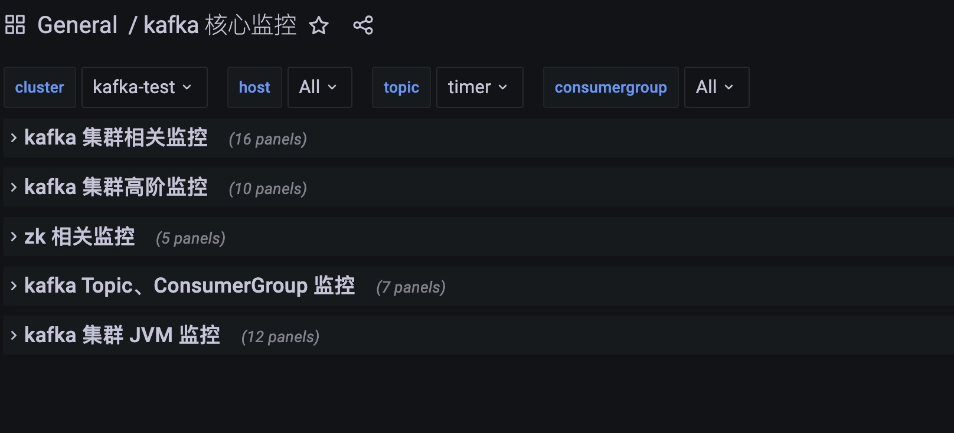Click the dashboards grid icon
The image size is (954, 433).
[15, 25]
